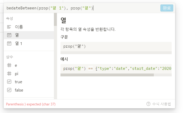Click the 상수 section header
Screen dimensions: 183x113
pos(9,57)
